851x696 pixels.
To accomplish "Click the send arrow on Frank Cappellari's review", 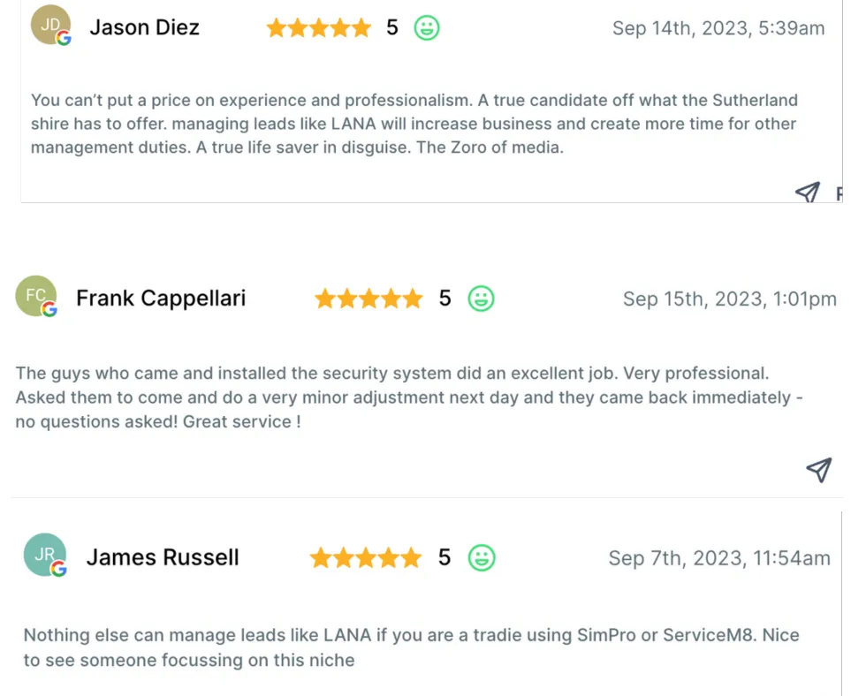I will click(x=819, y=470).
